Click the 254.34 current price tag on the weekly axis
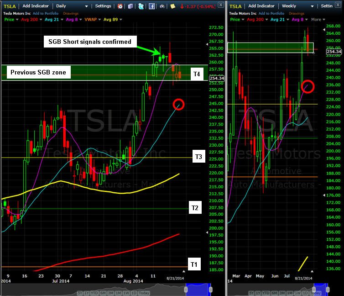This screenshot has height=296, width=344. click(334, 52)
